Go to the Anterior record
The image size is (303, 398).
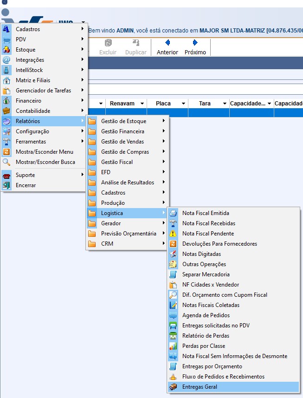click(x=167, y=47)
